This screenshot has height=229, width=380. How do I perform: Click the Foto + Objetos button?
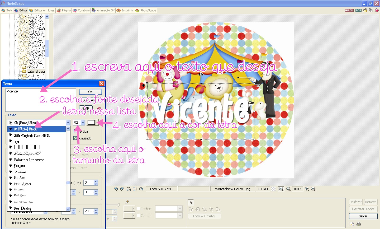tap(204, 216)
